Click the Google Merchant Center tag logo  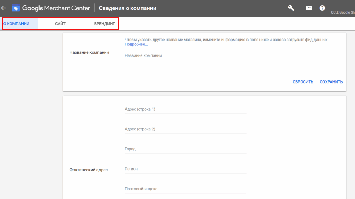pyautogui.click(x=16, y=8)
